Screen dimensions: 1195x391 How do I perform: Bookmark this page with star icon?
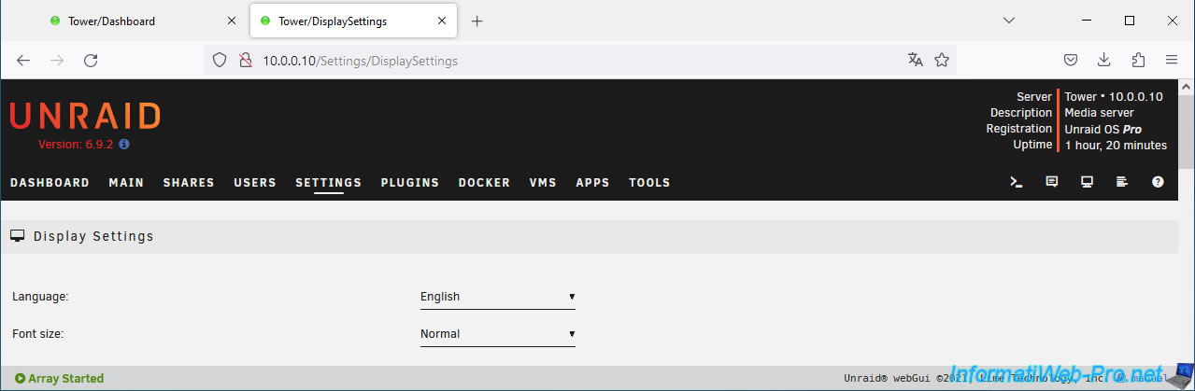[x=942, y=60]
